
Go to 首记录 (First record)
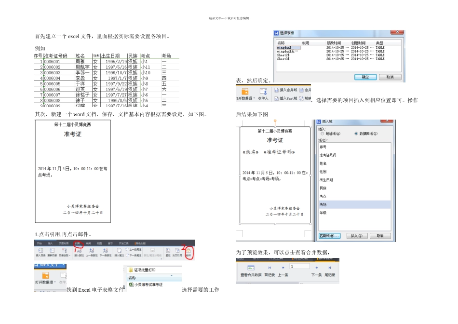coord(269,271)
